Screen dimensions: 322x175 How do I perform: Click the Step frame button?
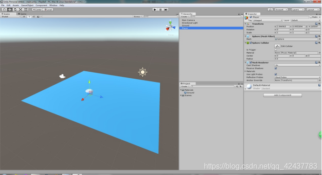click(x=166, y=10)
